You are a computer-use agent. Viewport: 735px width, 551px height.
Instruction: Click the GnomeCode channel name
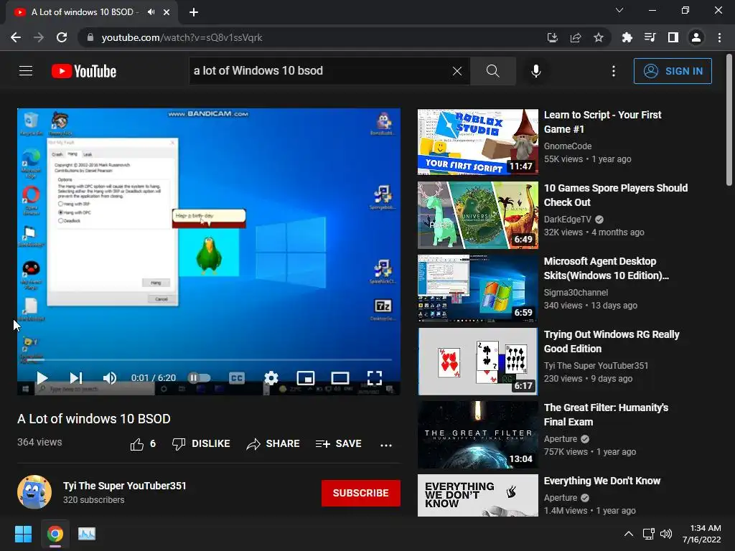click(567, 146)
